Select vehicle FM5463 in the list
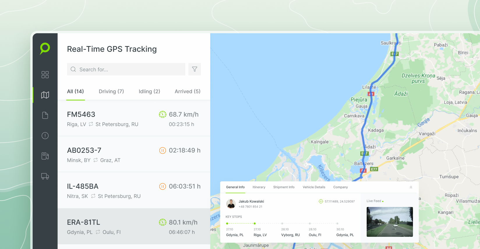 coord(134,118)
